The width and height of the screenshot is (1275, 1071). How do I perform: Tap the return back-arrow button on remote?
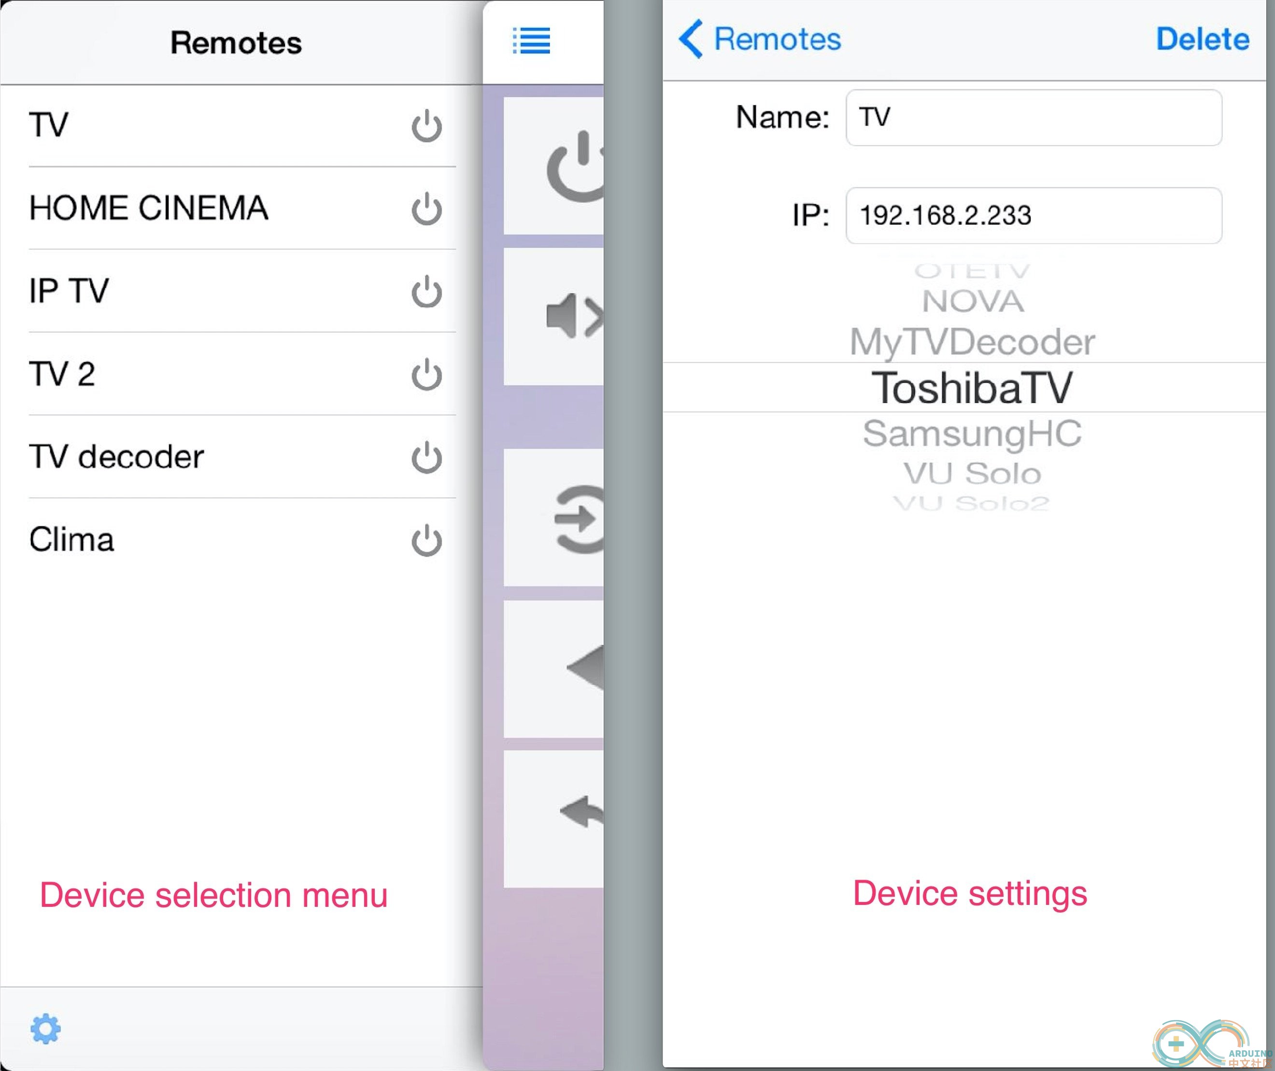click(554, 819)
